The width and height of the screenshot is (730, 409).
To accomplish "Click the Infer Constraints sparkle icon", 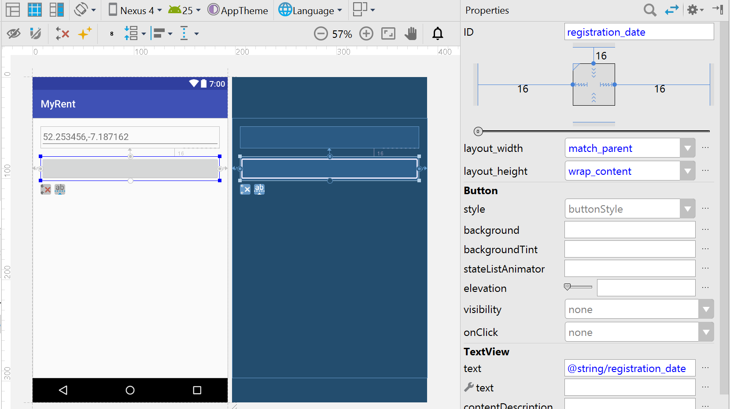I will (85, 33).
